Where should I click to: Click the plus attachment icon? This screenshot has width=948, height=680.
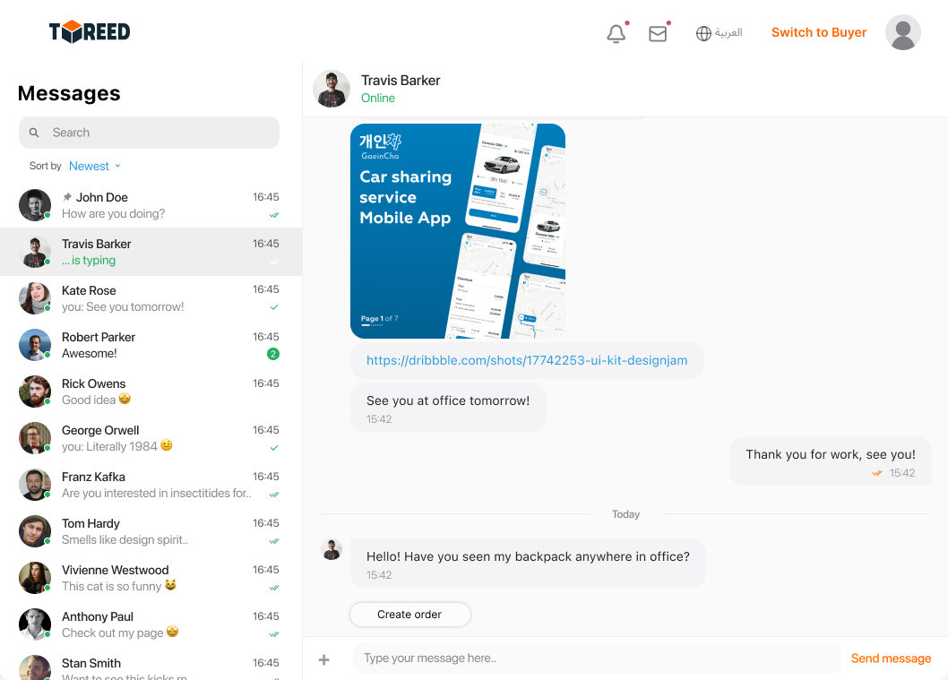coord(324,659)
